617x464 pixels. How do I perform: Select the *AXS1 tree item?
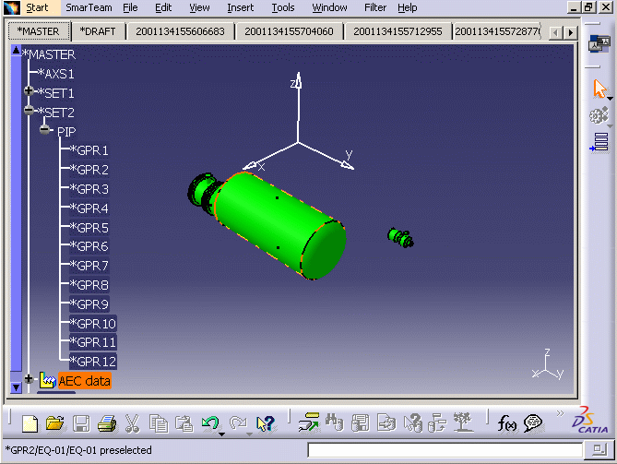(x=55, y=74)
